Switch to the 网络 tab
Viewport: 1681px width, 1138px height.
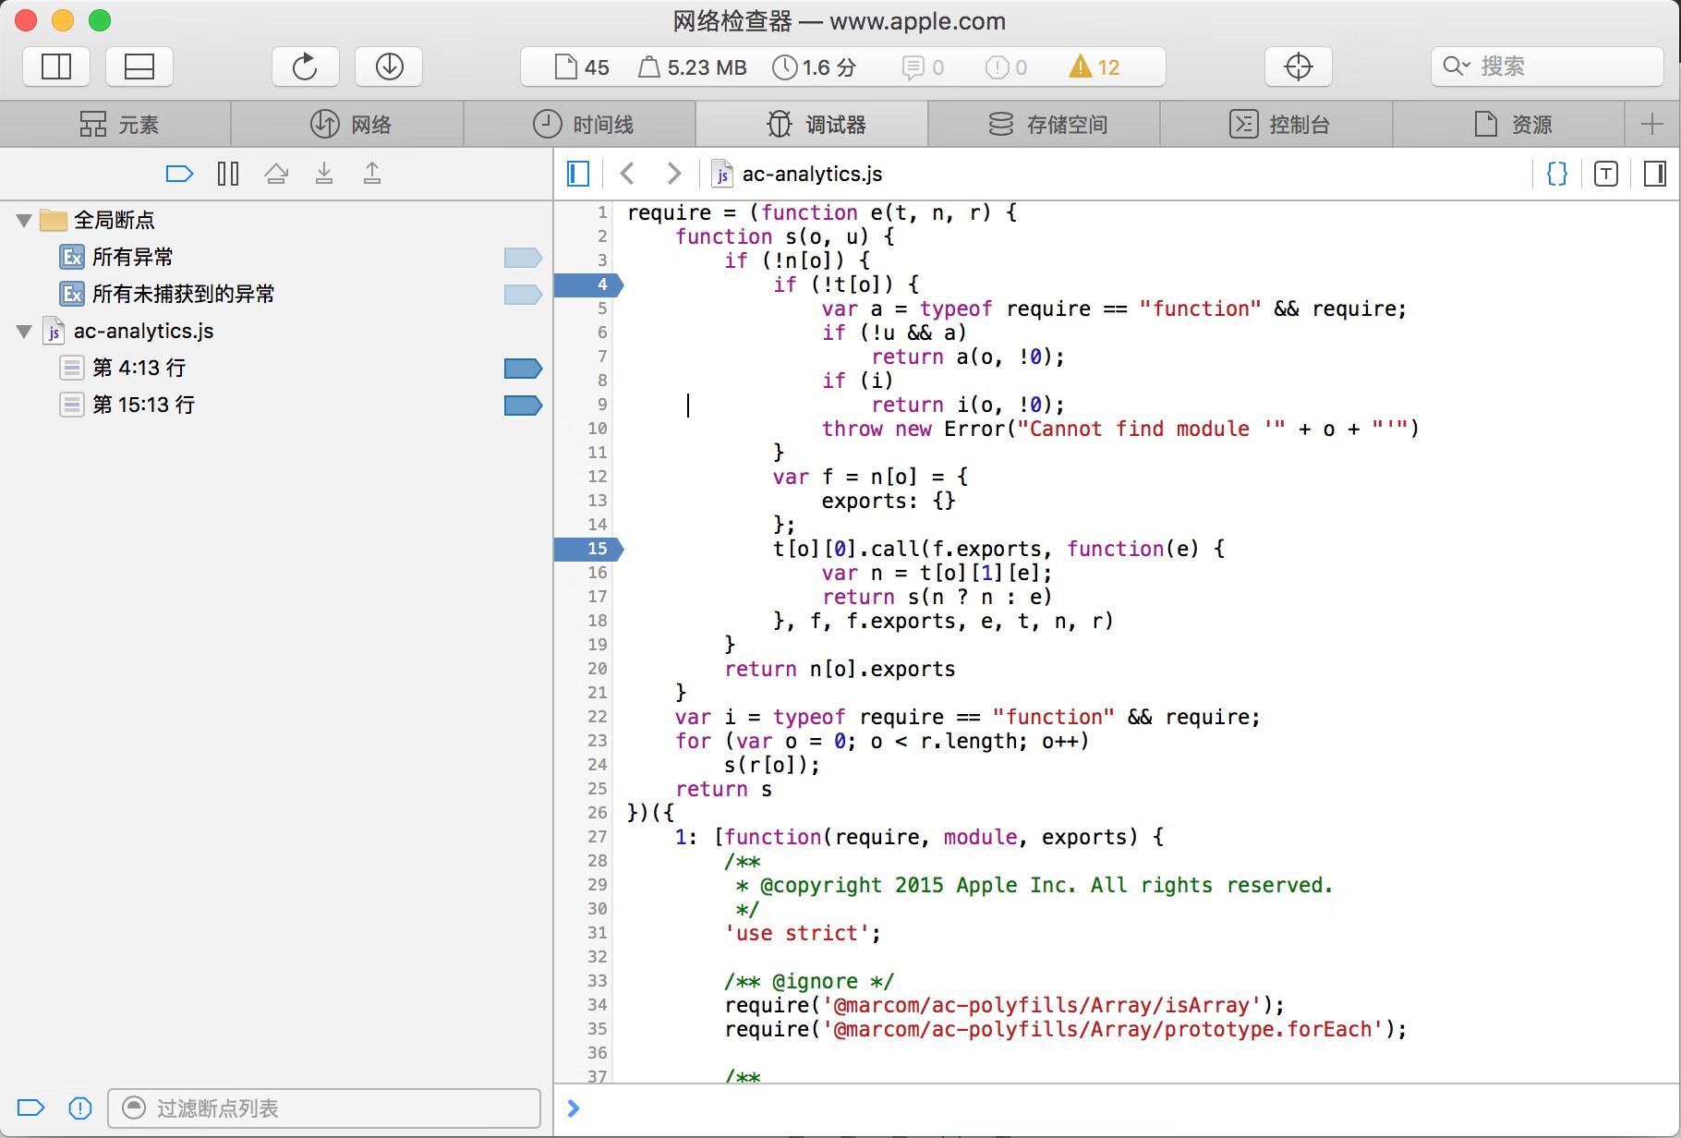pos(348,124)
